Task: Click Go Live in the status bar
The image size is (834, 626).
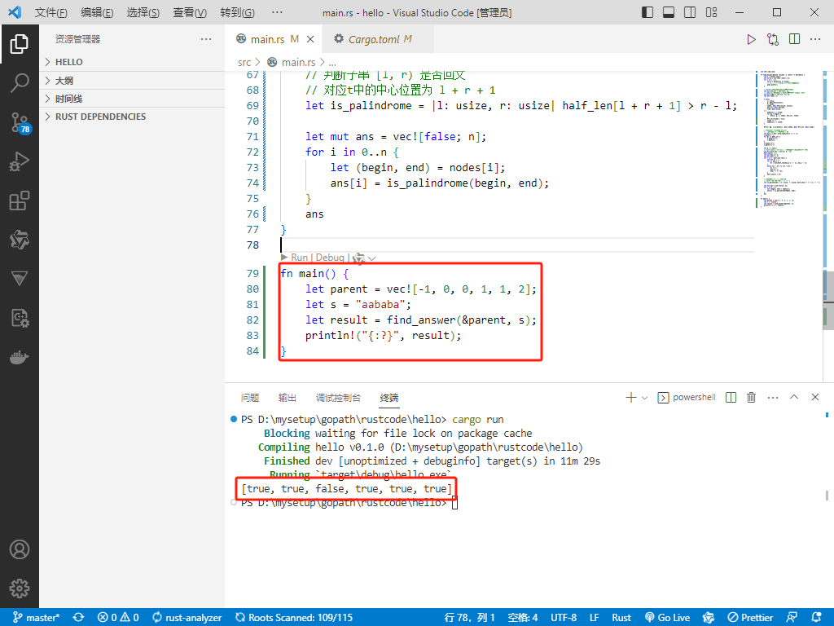Action: click(668, 618)
